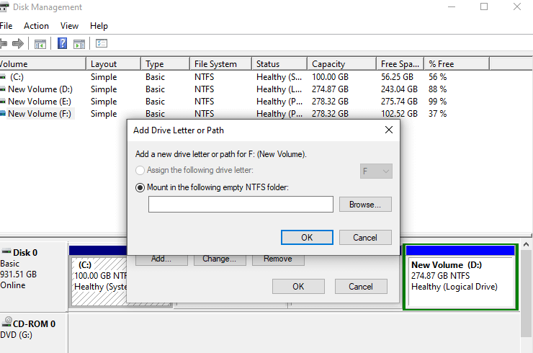533x353 pixels.
Task: Sort by the File System column header
Action: 220,64
